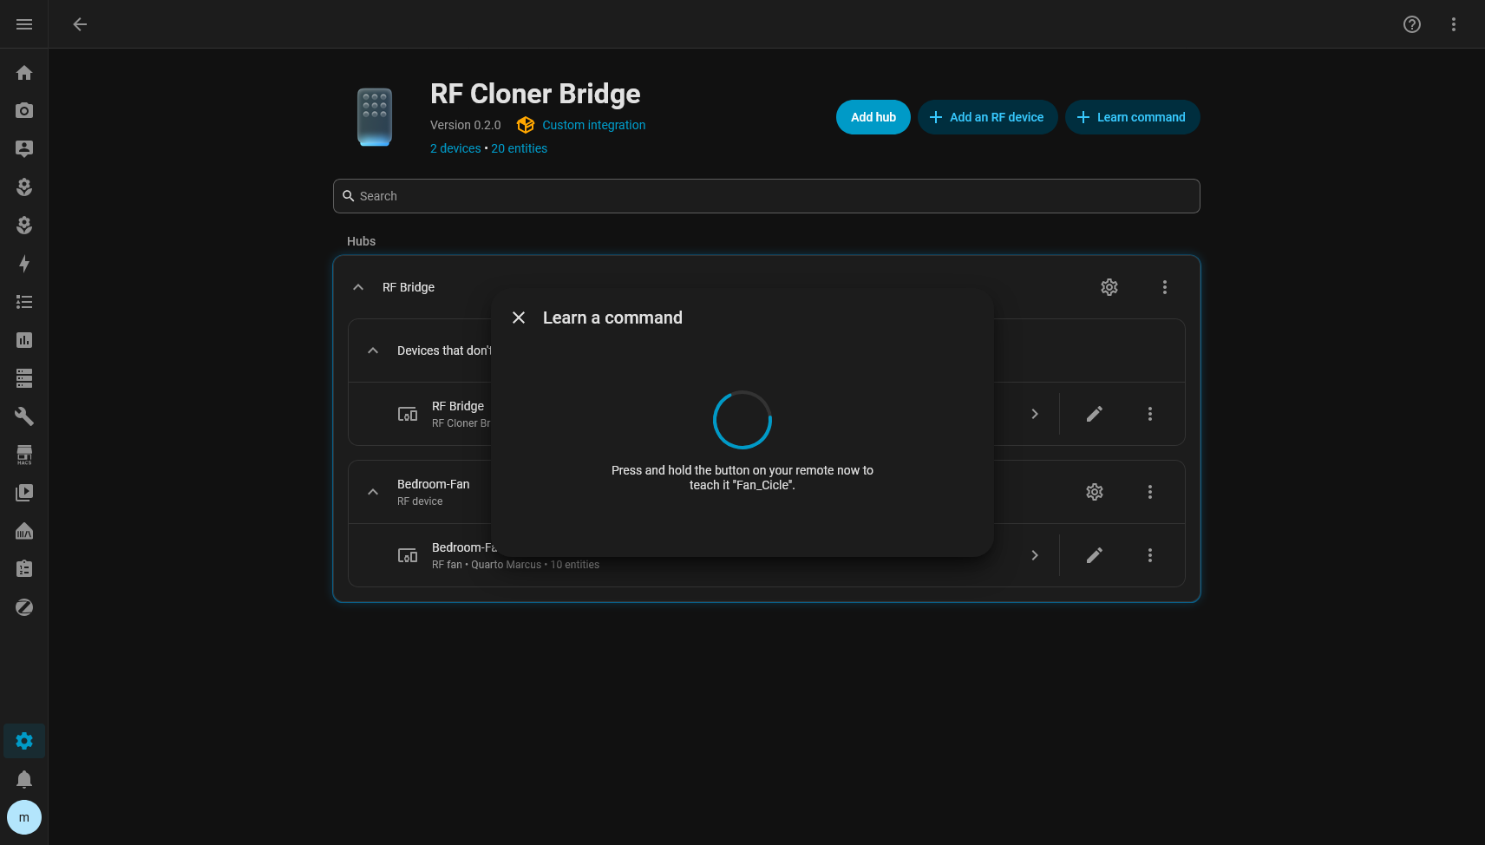Image resolution: width=1485 pixels, height=845 pixels.
Task: Open RF Bridge device row chevron
Action: [x=1035, y=414]
